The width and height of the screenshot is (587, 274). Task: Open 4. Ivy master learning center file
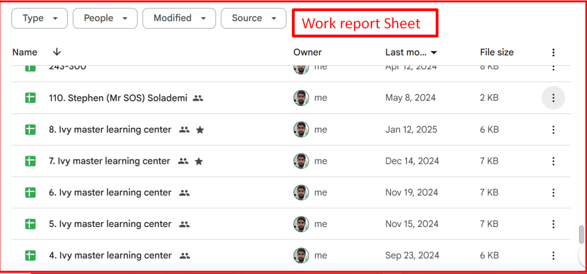(110, 256)
